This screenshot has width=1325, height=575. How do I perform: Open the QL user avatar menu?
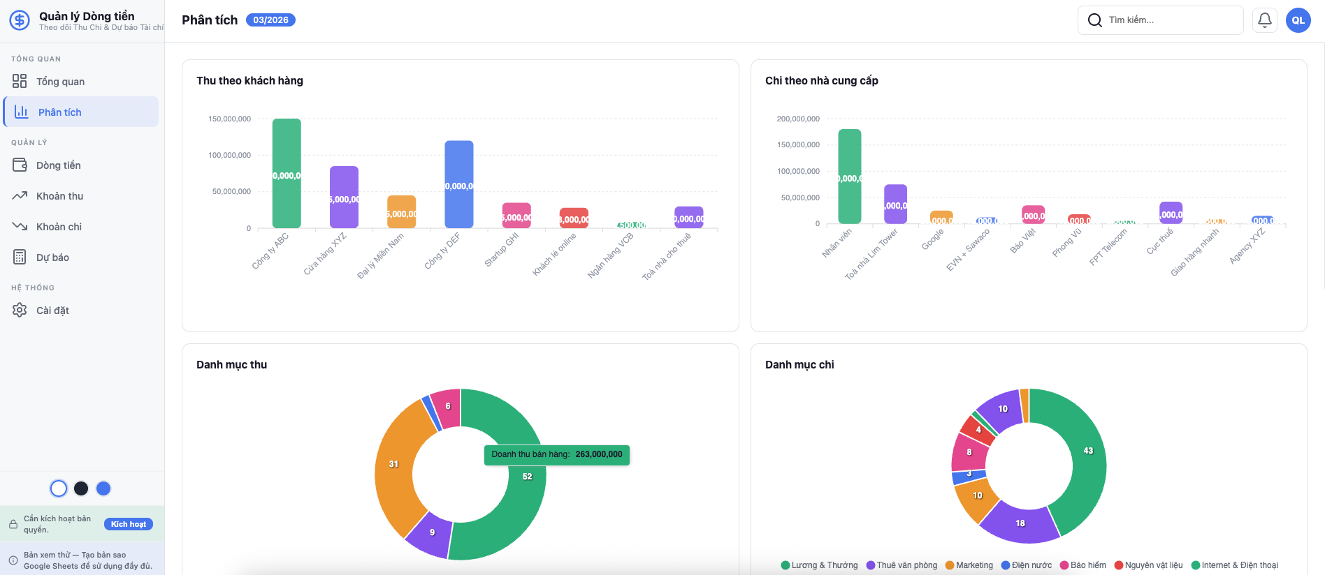(1298, 20)
